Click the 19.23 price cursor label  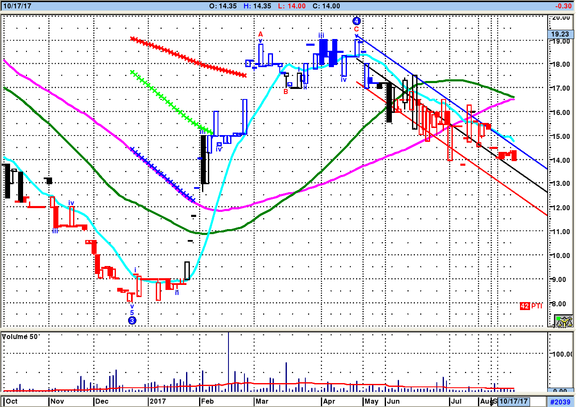click(561, 34)
